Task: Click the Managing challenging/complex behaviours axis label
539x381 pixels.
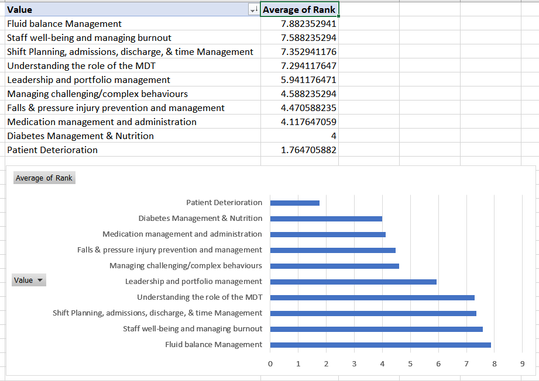Action: (x=186, y=266)
